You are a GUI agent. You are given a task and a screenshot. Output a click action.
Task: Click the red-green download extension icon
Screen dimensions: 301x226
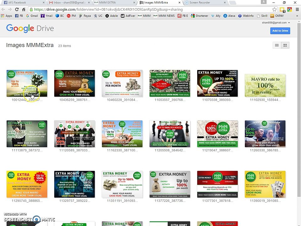(289, 9)
